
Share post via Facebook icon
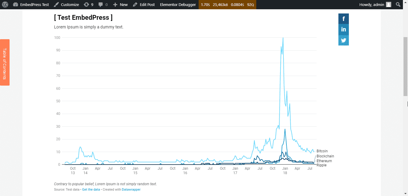coord(343,19)
